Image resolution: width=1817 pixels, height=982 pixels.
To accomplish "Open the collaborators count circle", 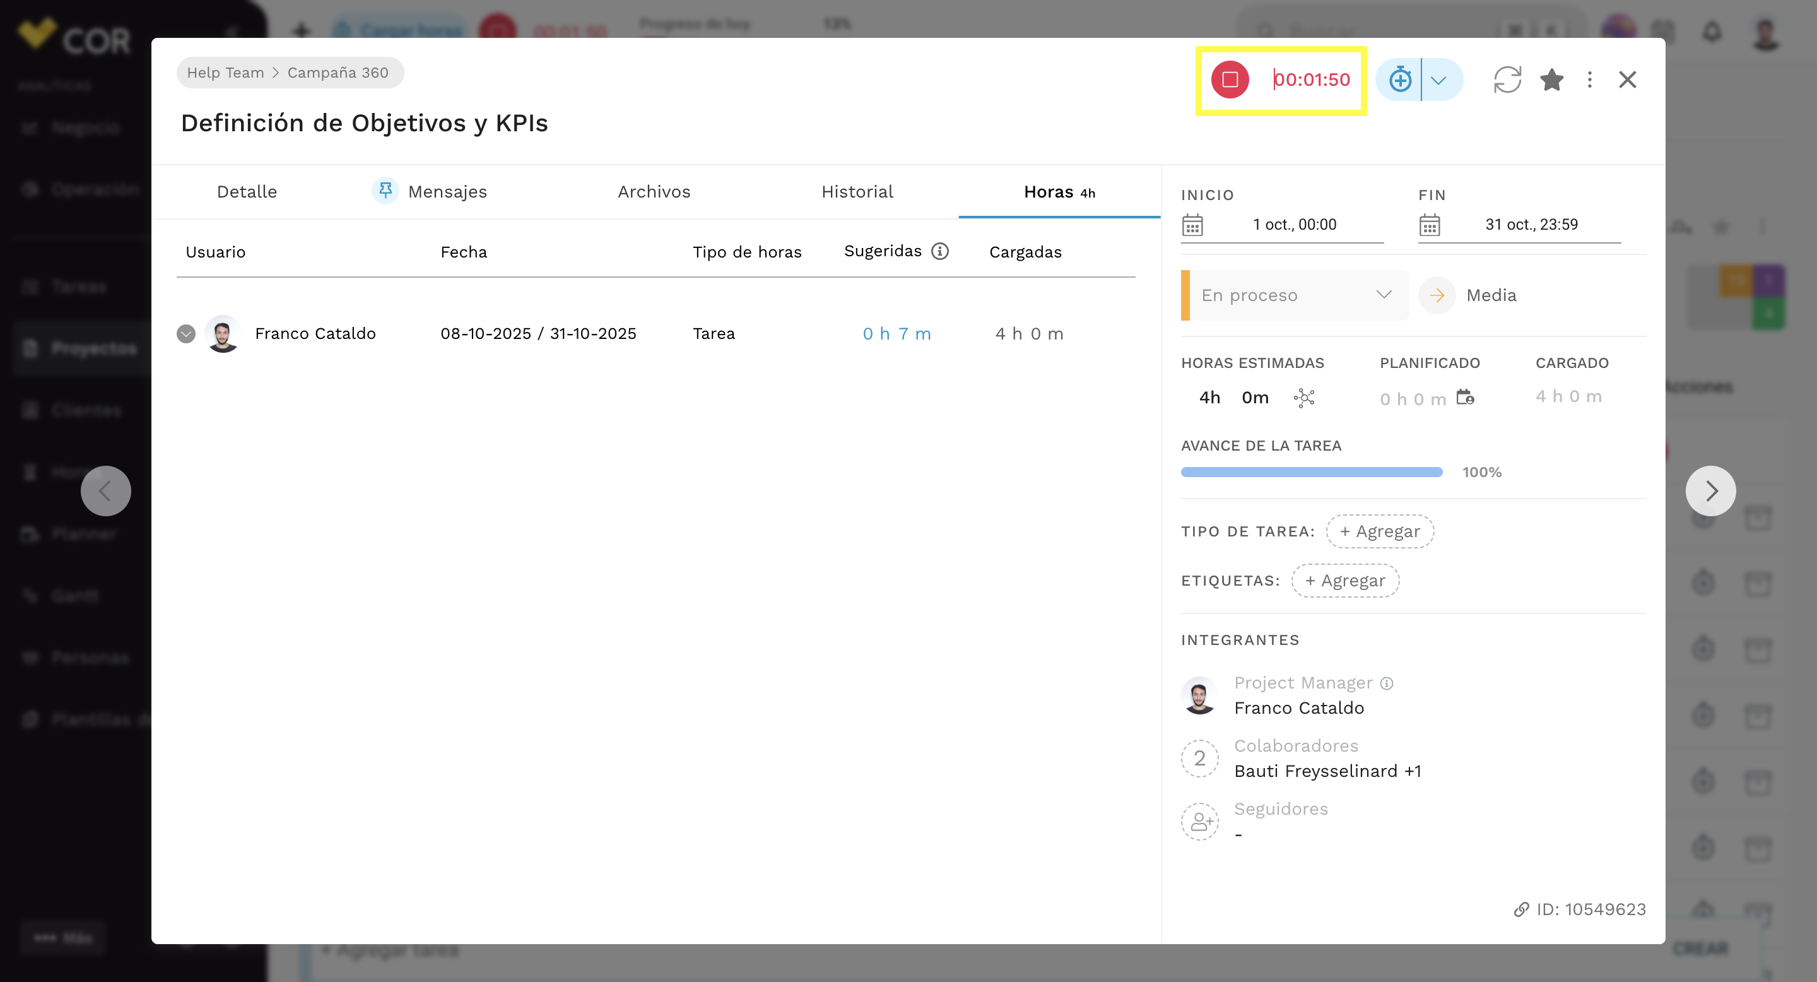I will click(x=1199, y=759).
